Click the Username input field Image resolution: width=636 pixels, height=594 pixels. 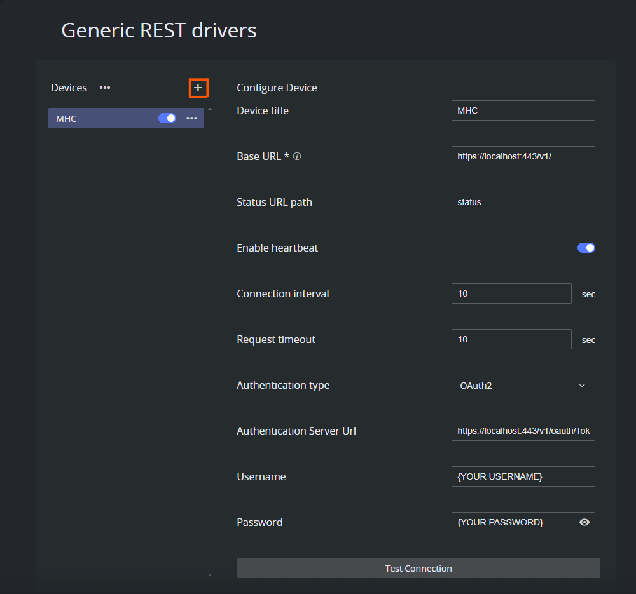click(523, 476)
